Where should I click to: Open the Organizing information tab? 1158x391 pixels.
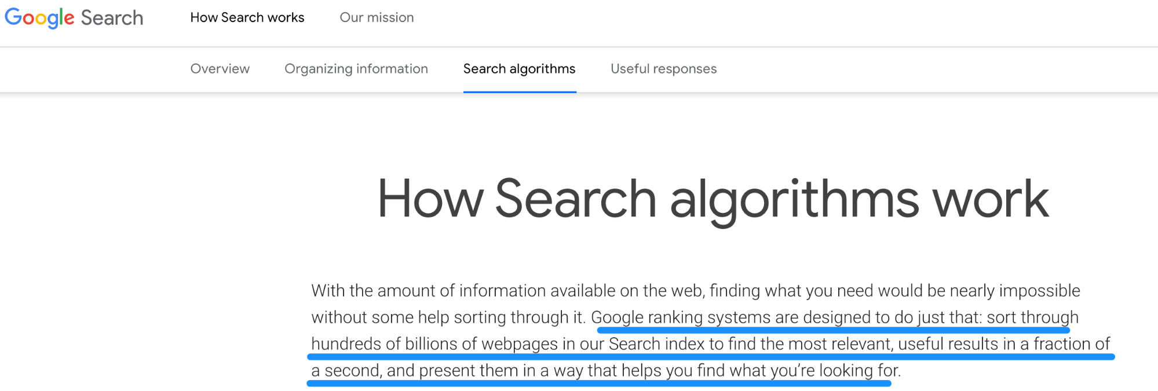(356, 69)
